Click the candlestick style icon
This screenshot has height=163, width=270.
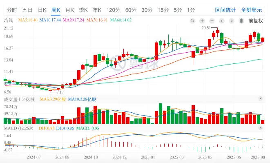pos(241,21)
